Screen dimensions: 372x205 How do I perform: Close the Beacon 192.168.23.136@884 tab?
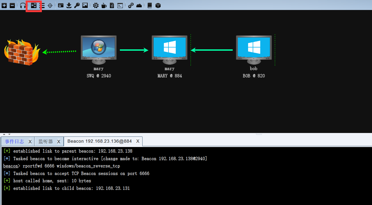(138, 141)
